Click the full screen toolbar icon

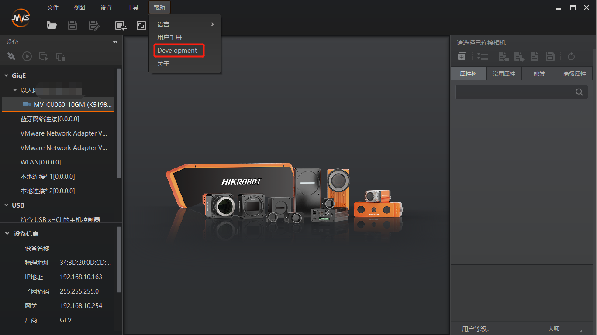141,26
